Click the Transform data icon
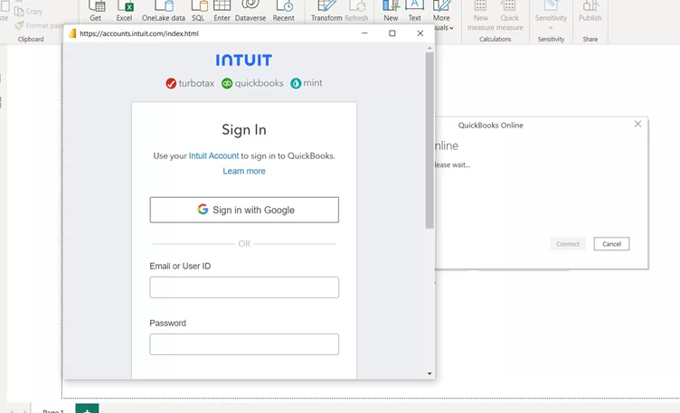Image resolution: width=680 pixels, height=413 pixels. click(326, 10)
